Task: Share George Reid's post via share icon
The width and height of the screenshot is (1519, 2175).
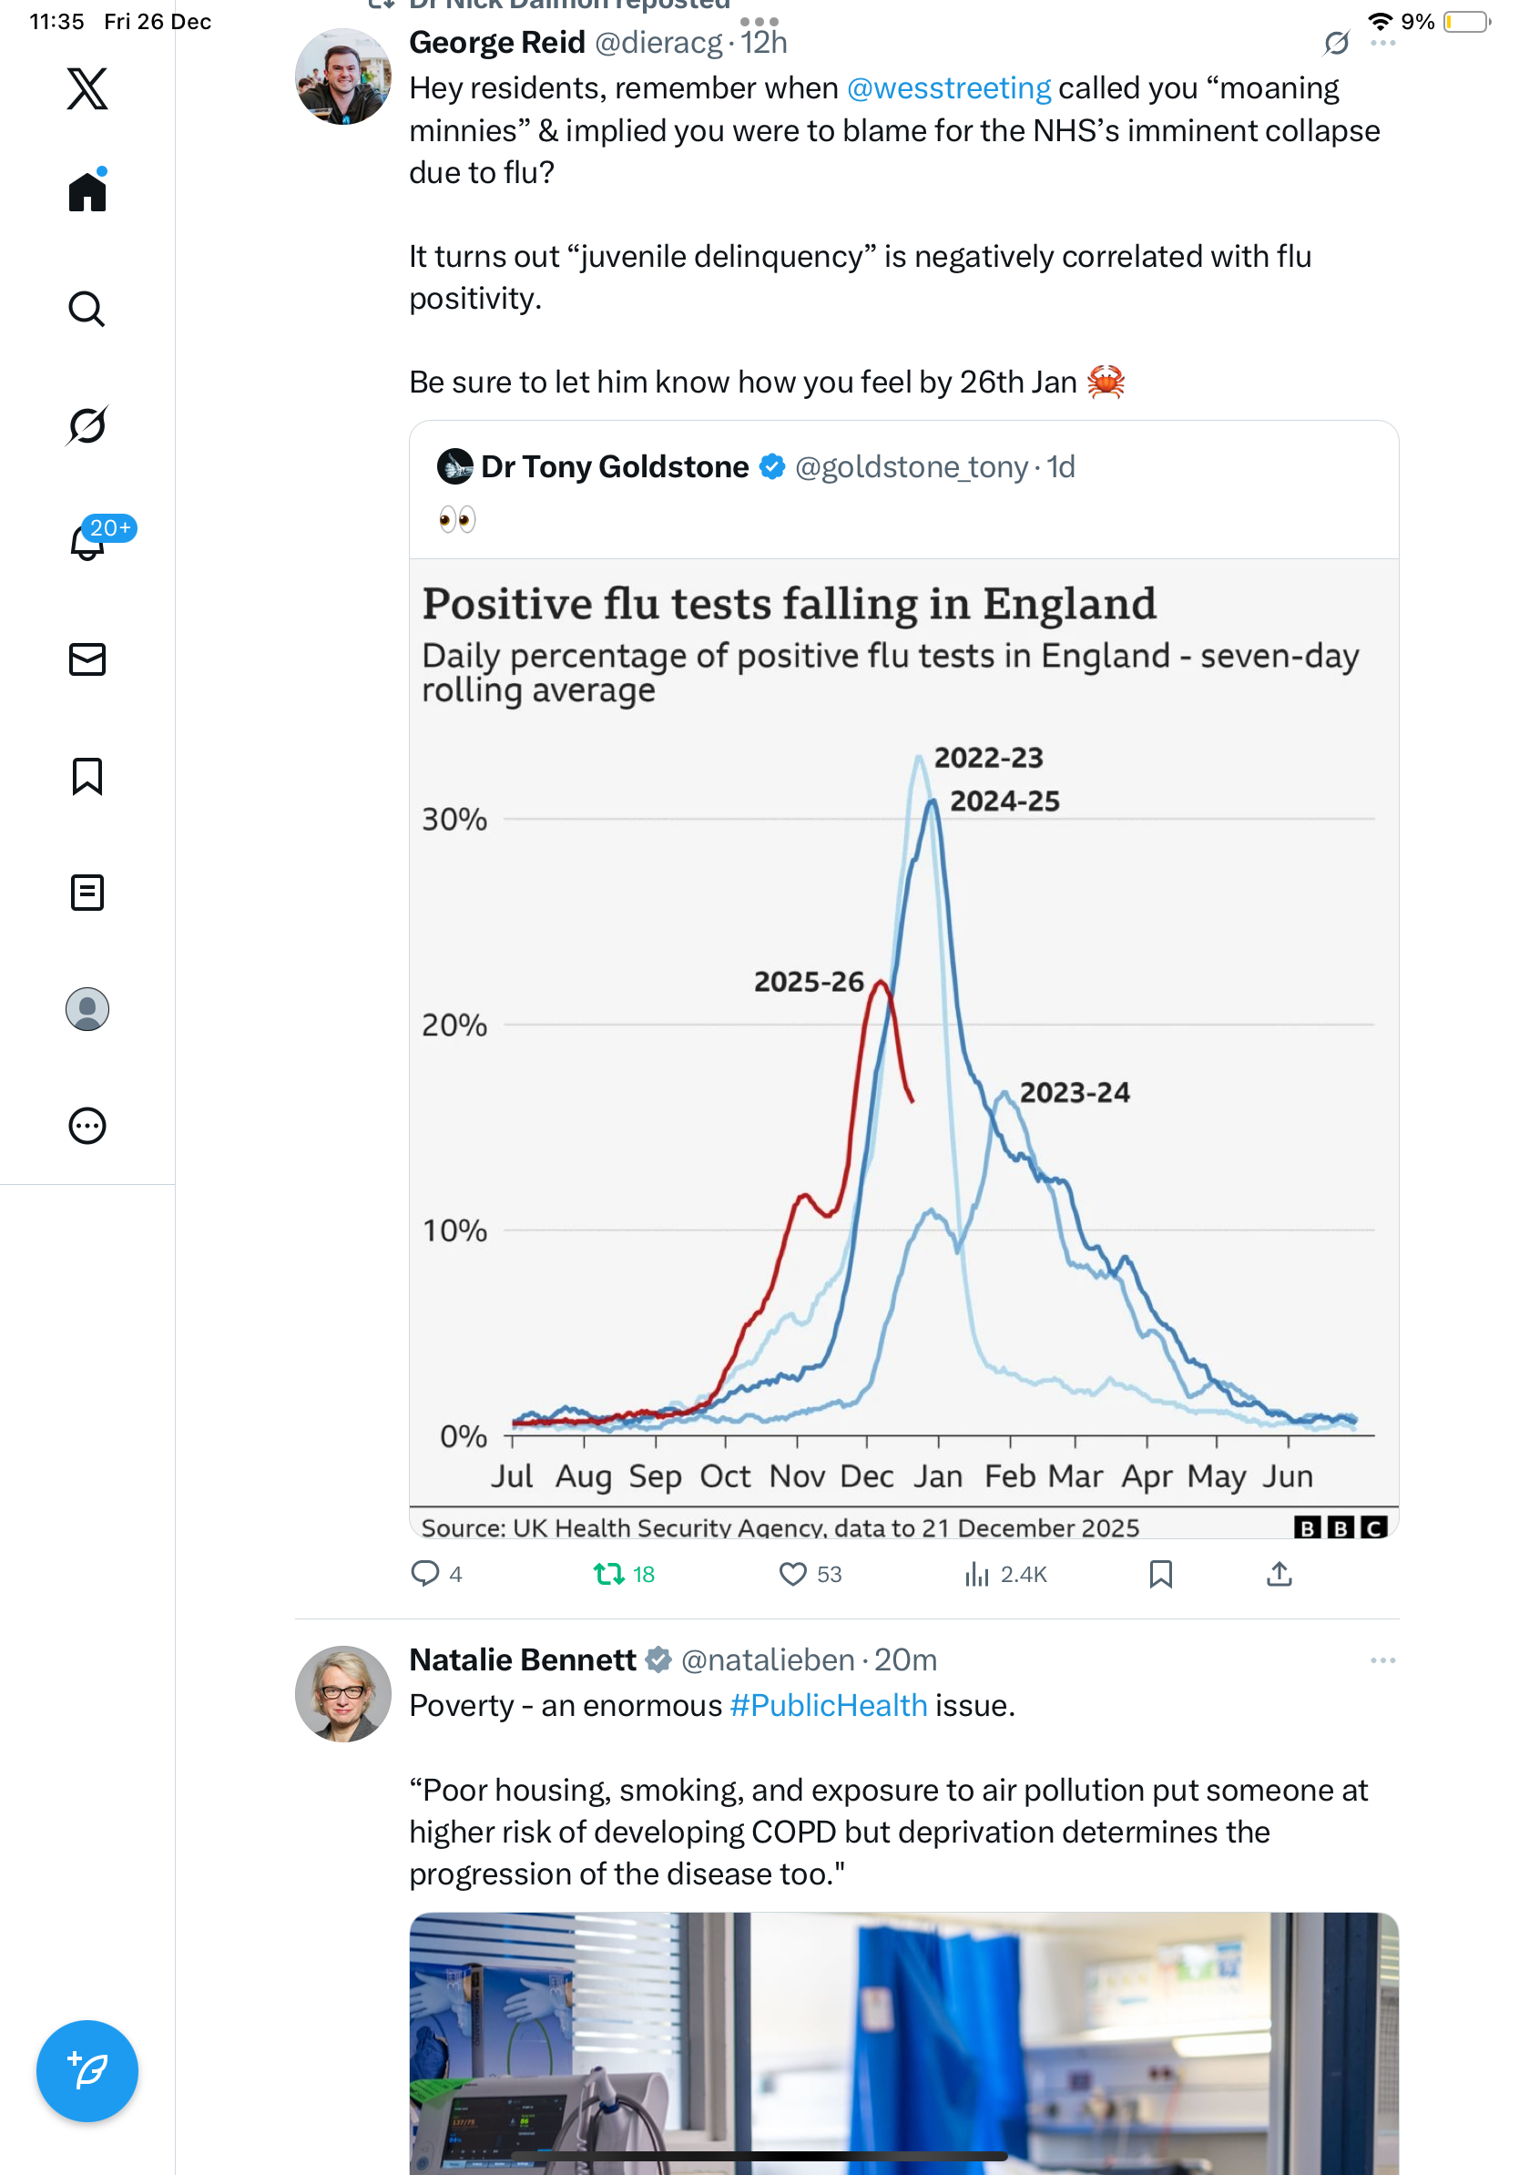Action: pos(1279,1575)
